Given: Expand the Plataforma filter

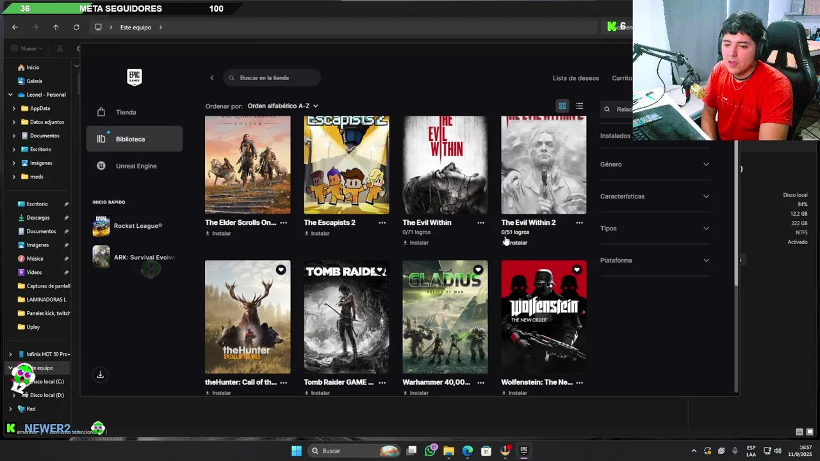Looking at the screenshot, I should point(655,261).
